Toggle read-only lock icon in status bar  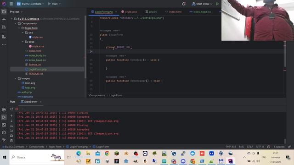(289, 147)
